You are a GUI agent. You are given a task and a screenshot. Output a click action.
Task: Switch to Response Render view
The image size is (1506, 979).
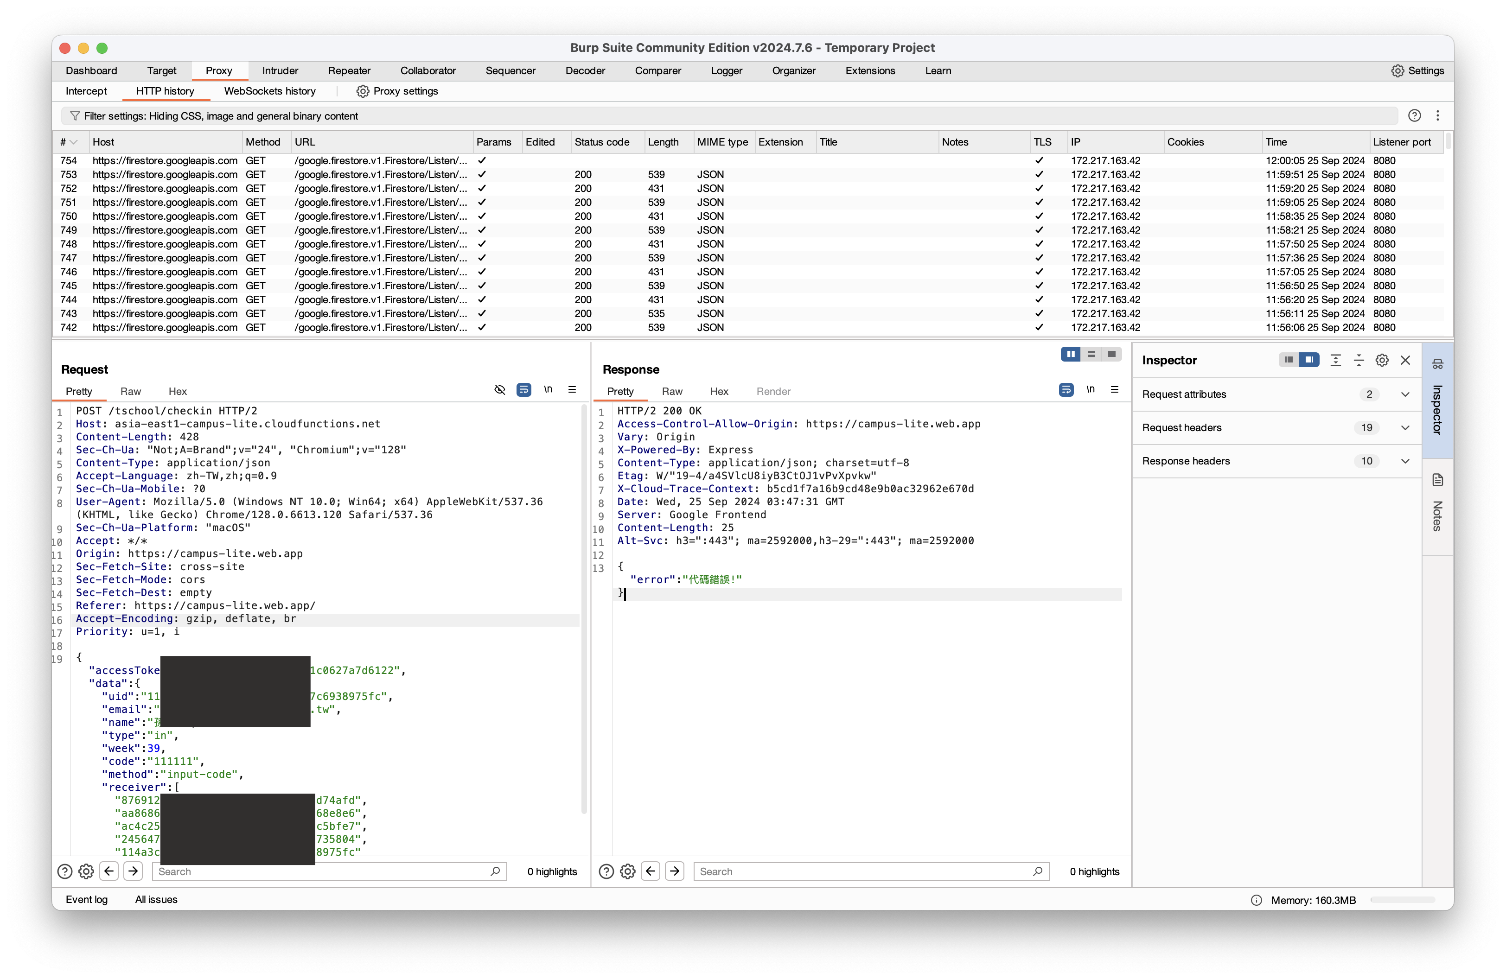point(773,392)
